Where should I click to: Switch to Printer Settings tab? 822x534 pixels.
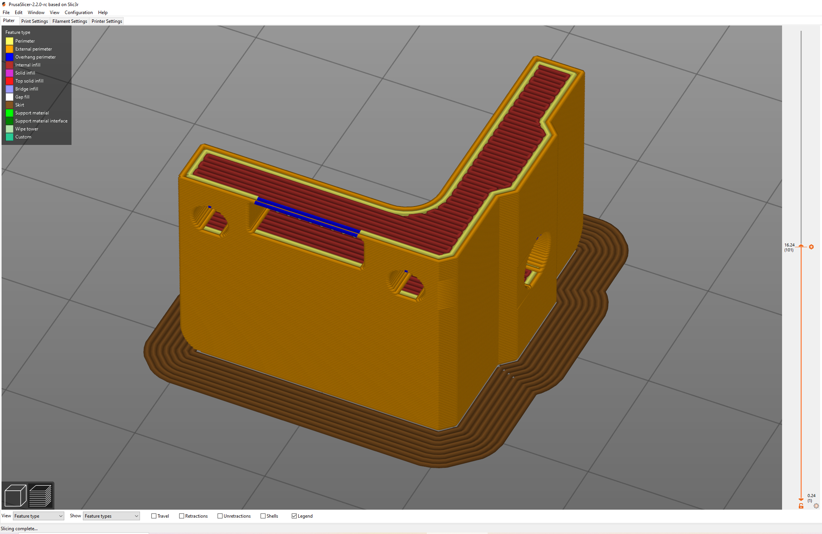coord(107,21)
